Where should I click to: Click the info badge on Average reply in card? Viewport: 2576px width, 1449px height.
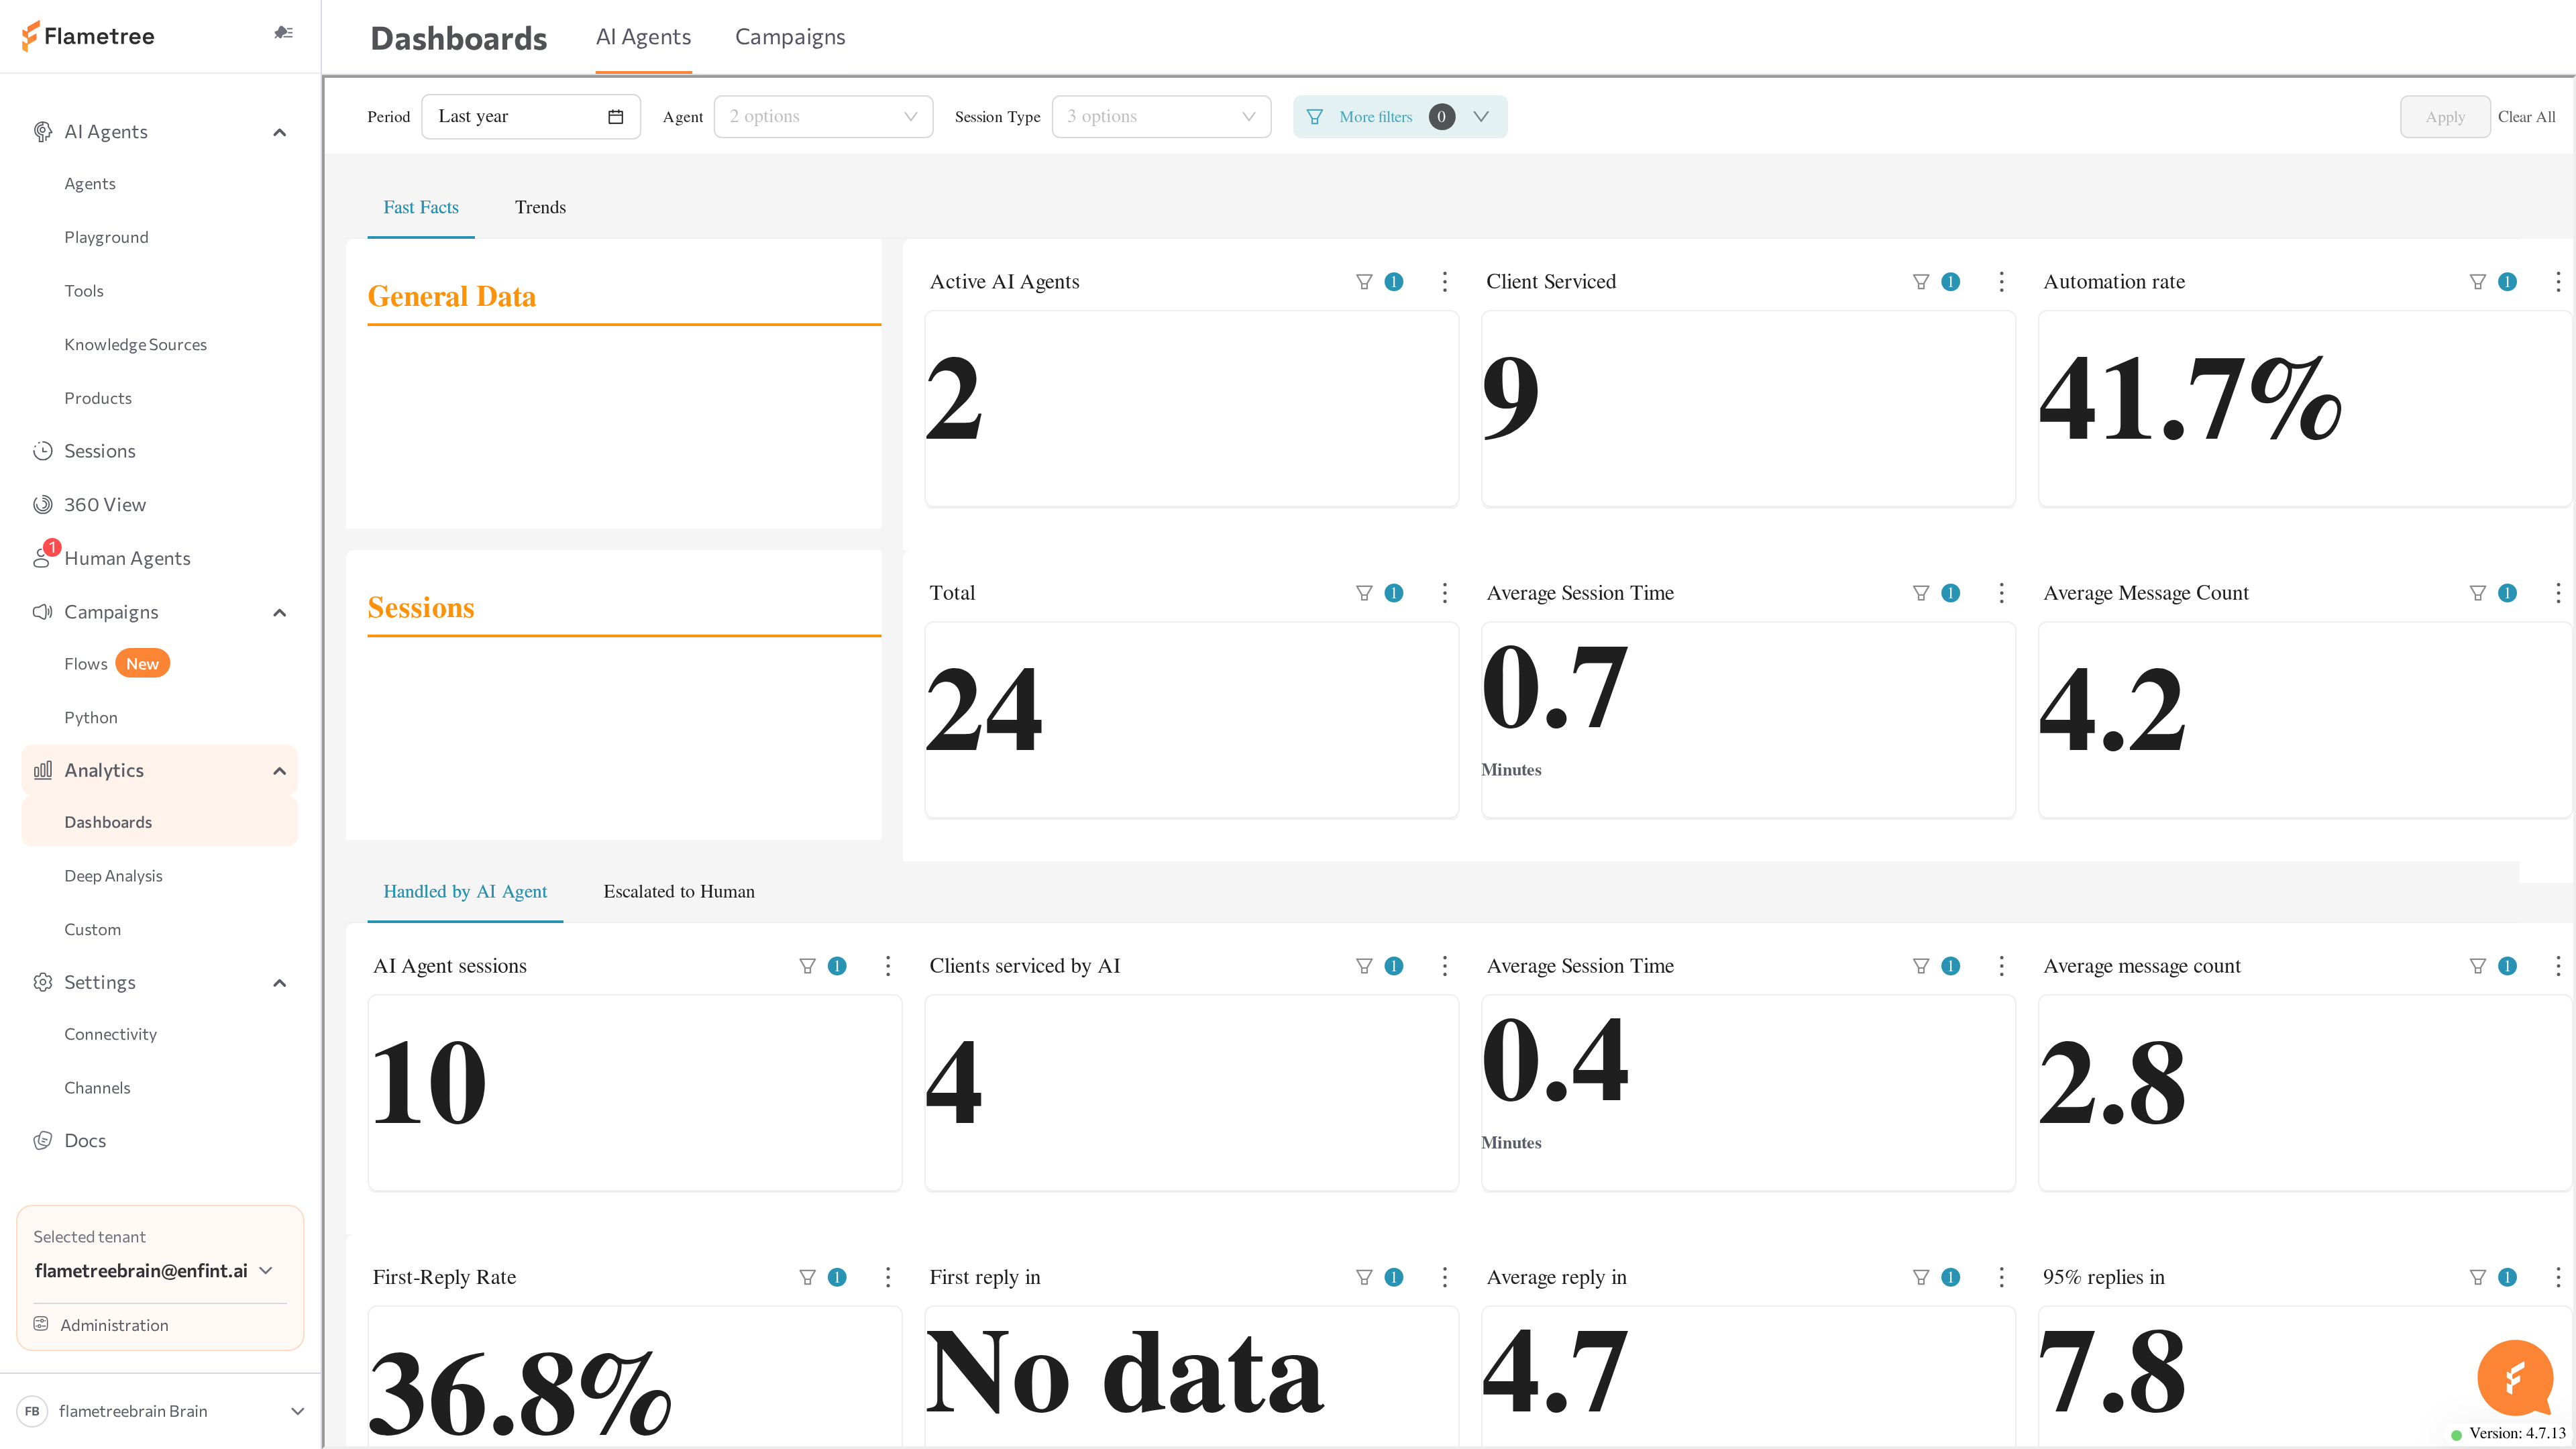tap(1951, 1277)
